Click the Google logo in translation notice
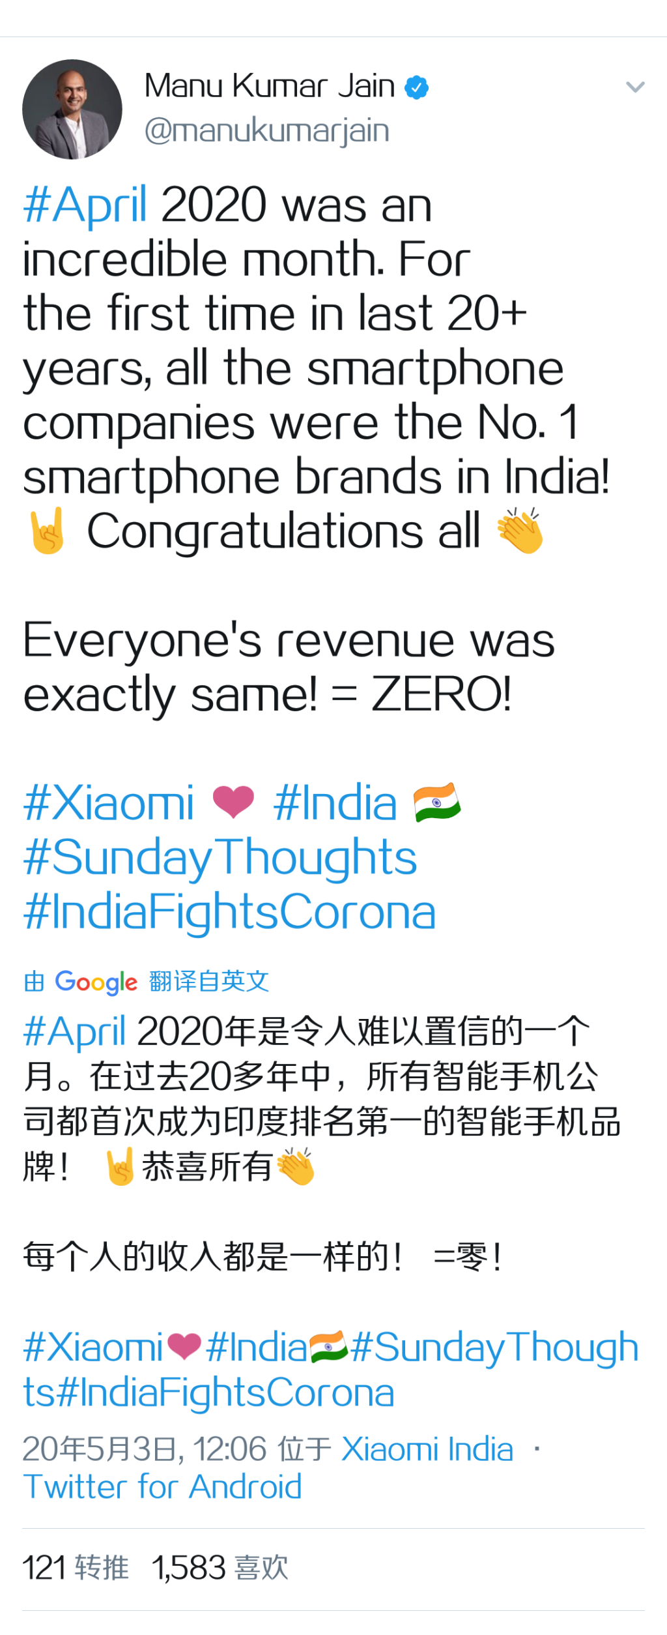The width and height of the screenshot is (667, 1635). [96, 982]
